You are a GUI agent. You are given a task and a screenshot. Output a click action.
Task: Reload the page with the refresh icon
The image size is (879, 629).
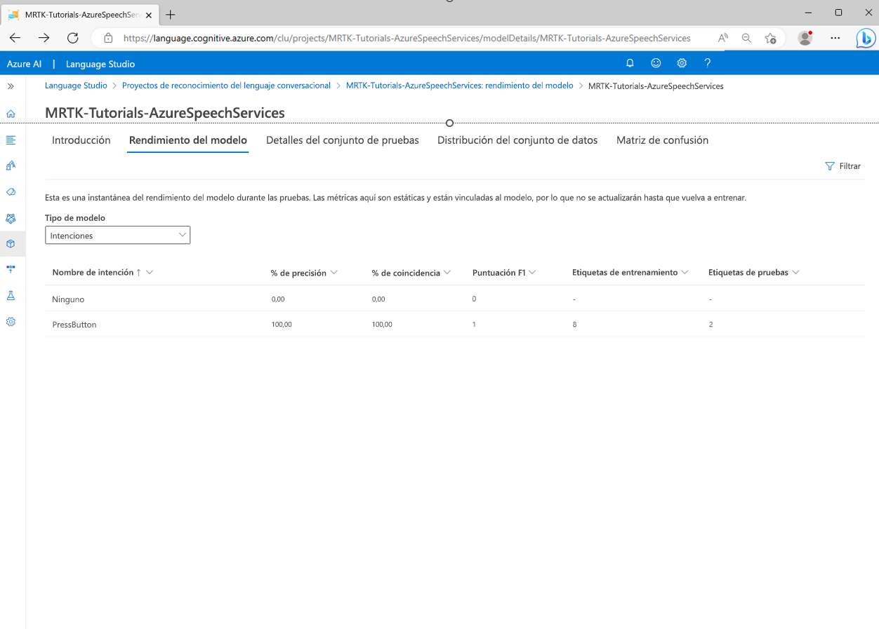73,38
